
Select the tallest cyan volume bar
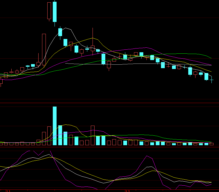pyautogui.click(x=55, y=126)
